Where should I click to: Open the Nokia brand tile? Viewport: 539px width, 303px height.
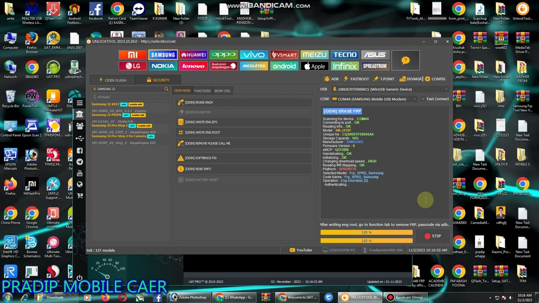(163, 66)
